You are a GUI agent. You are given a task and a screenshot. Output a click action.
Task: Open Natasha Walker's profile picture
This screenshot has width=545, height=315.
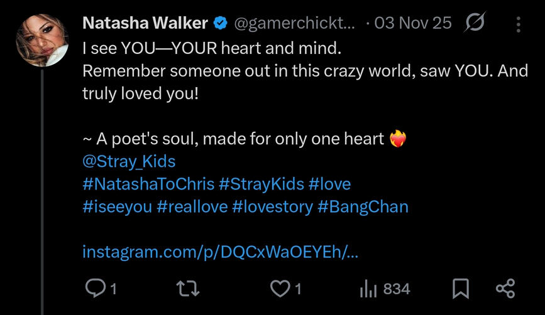[42, 40]
